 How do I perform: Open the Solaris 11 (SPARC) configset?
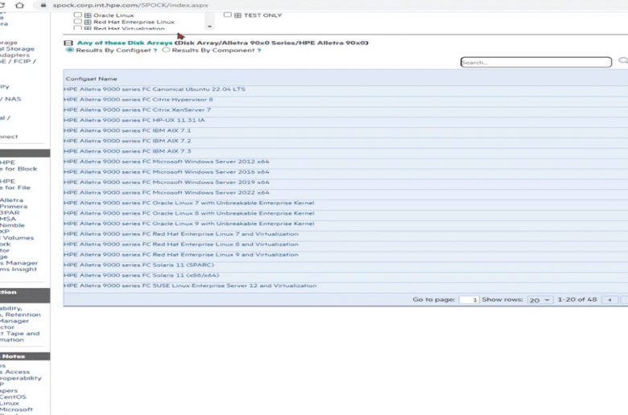coord(138,265)
